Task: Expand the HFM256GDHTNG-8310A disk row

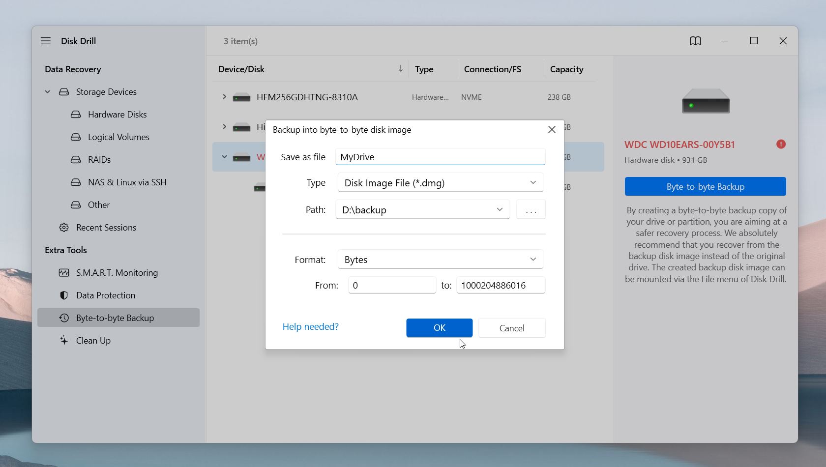Action: 224,97
